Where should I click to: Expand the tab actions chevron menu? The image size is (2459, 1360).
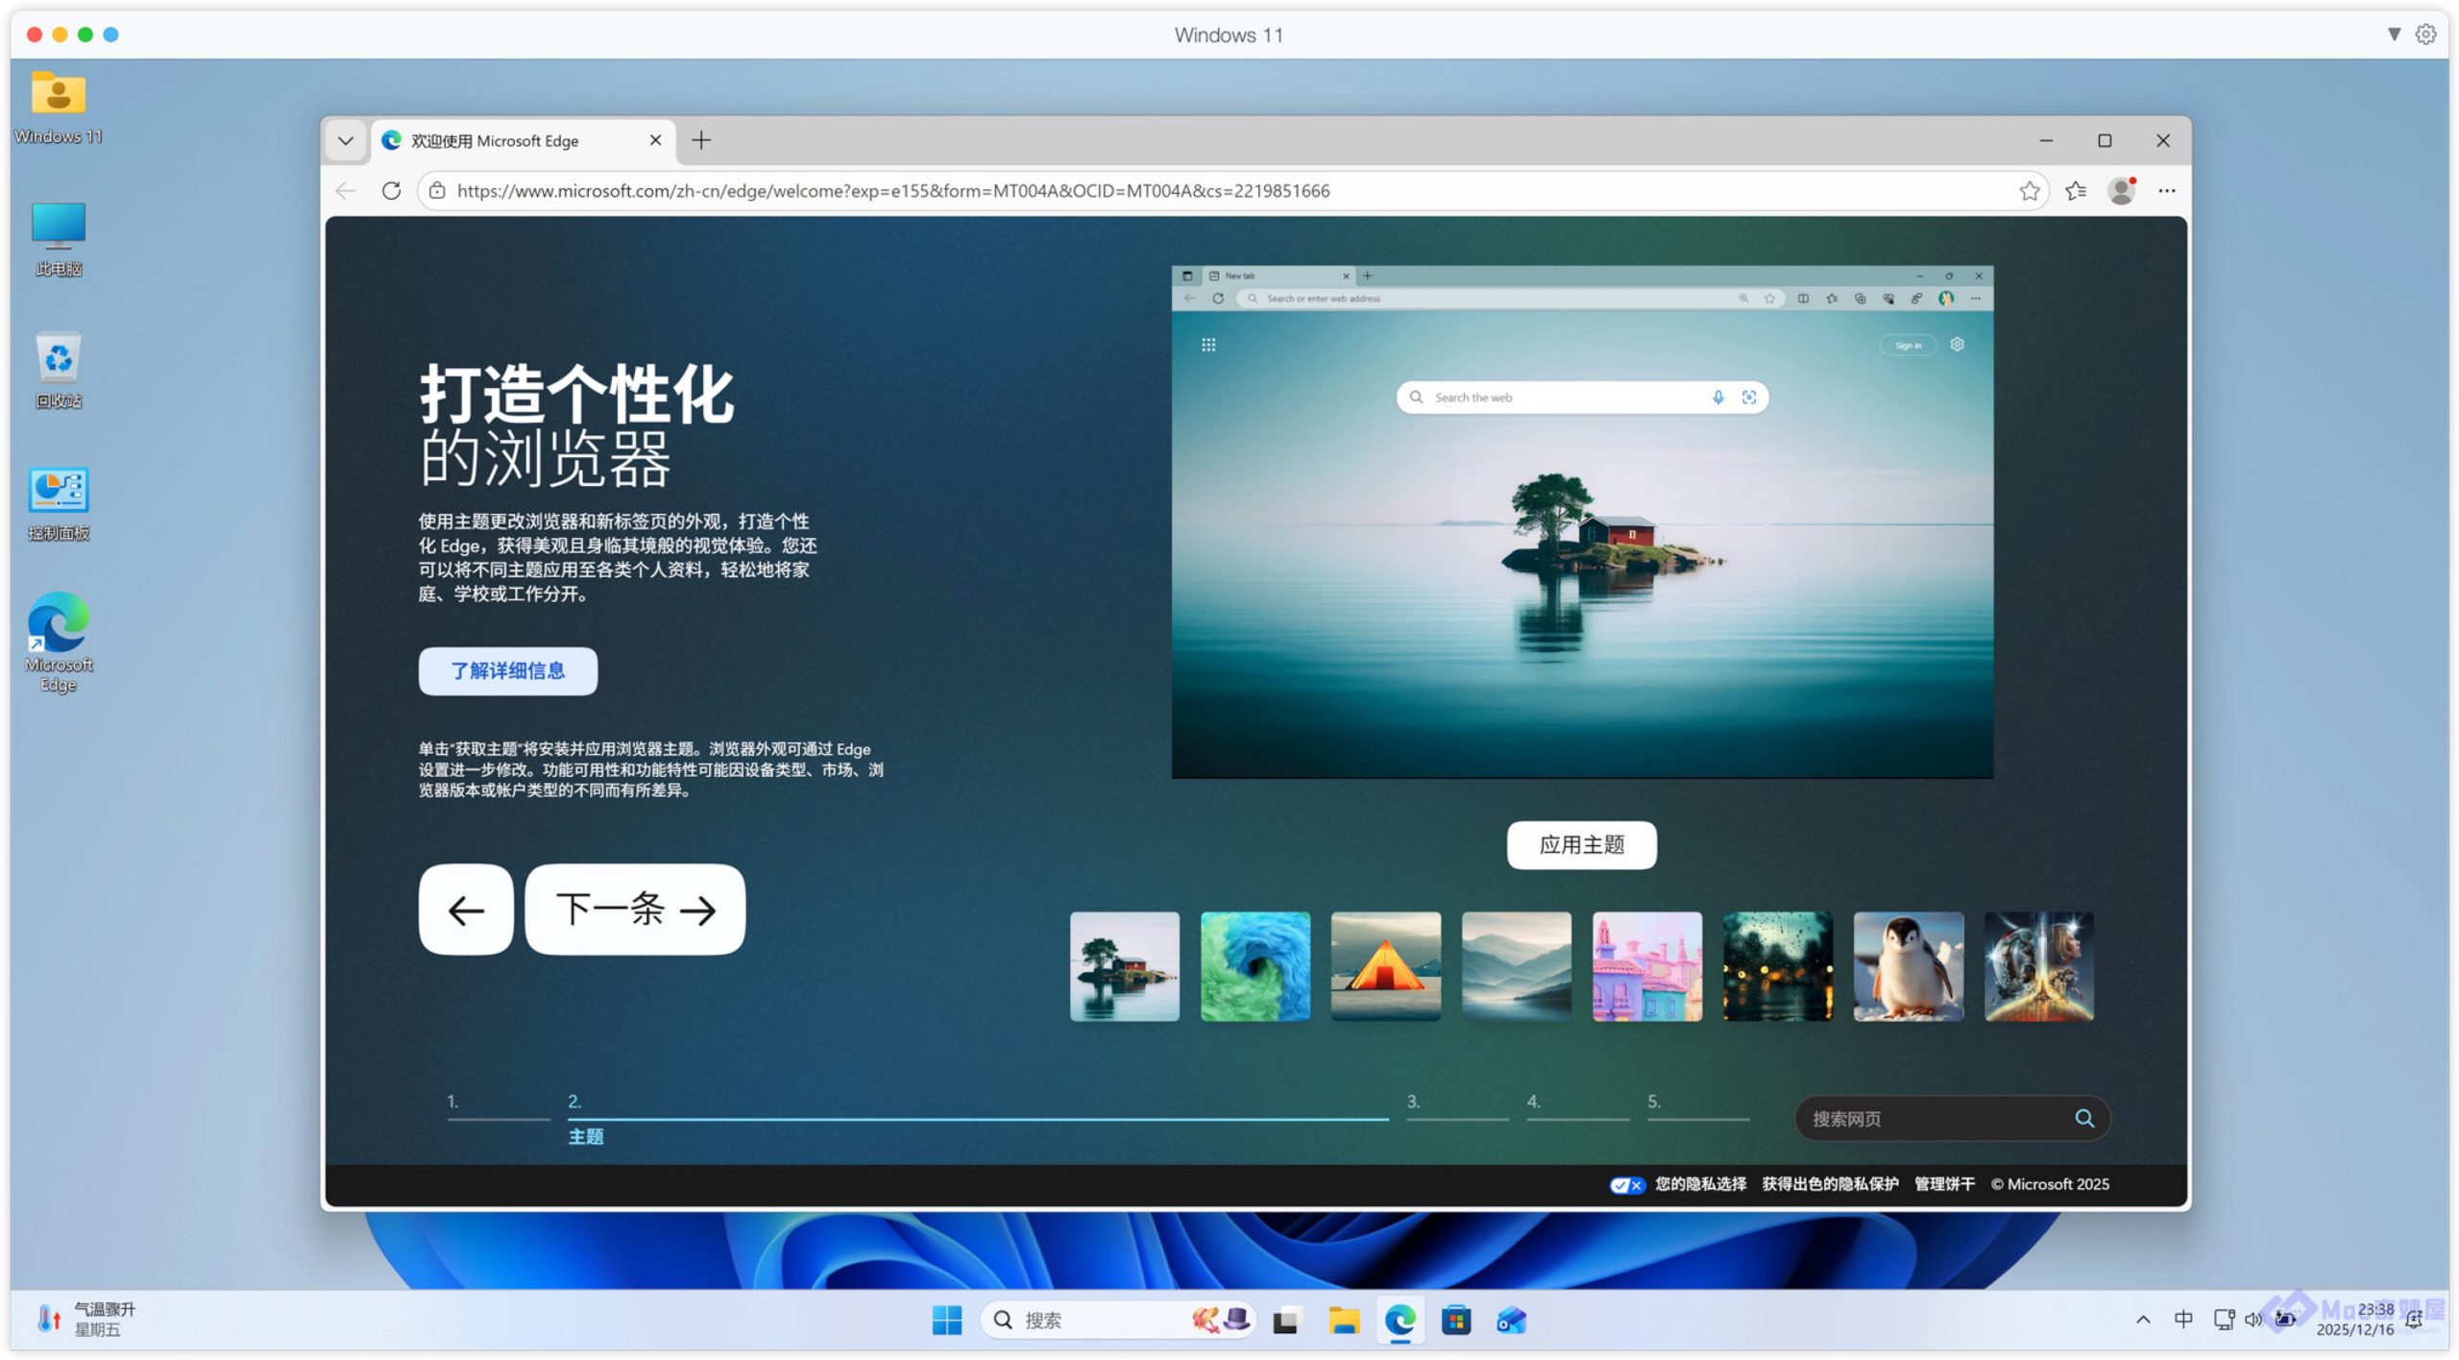point(346,141)
